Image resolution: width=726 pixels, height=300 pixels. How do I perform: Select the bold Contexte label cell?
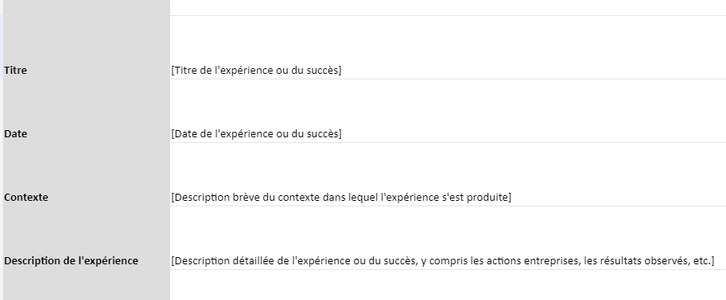(x=87, y=175)
